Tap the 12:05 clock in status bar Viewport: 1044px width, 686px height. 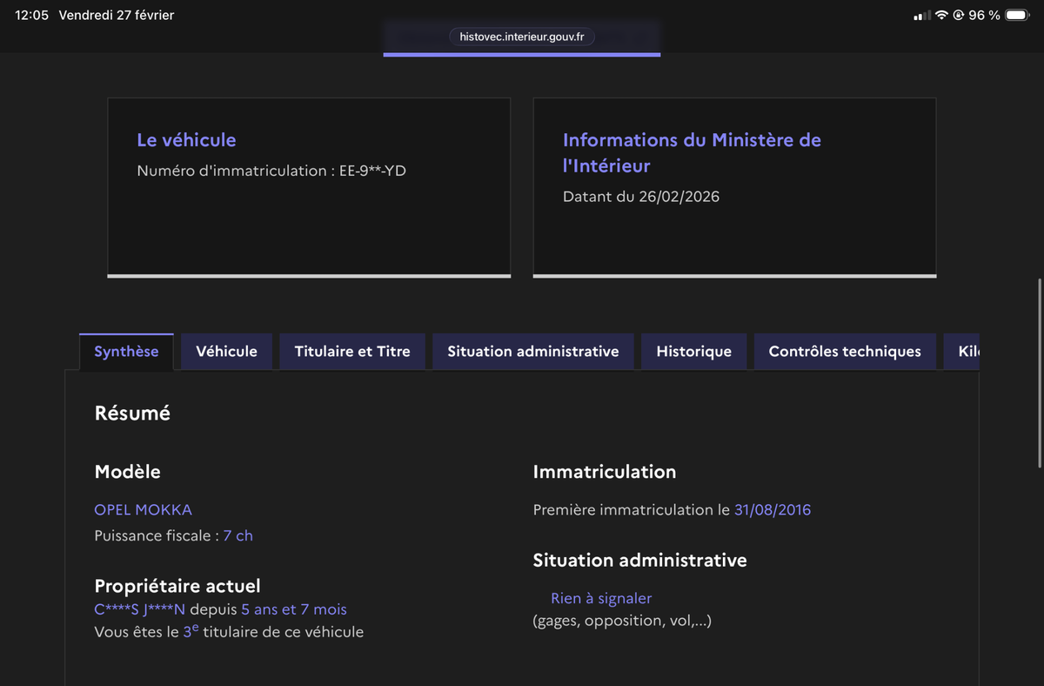[x=31, y=16]
